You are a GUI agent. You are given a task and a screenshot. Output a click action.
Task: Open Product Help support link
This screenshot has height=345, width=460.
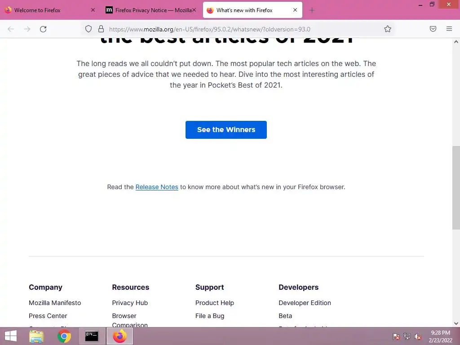click(x=214, y=303)
